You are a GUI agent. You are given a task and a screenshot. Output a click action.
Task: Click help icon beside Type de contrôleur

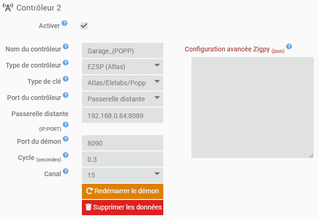[x=66, y=62]
